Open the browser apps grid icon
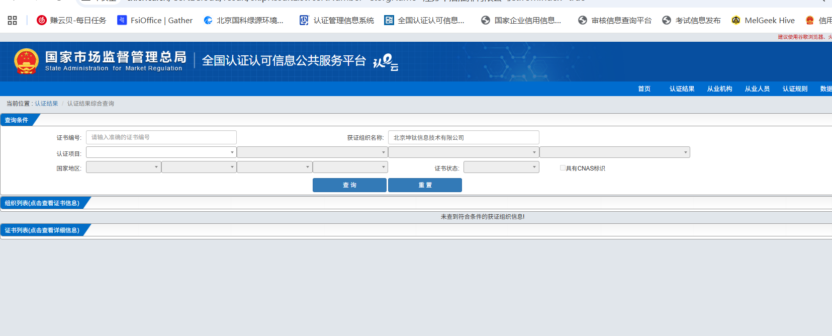The height and width of the screenshot is (336, 832). point(13,20)
